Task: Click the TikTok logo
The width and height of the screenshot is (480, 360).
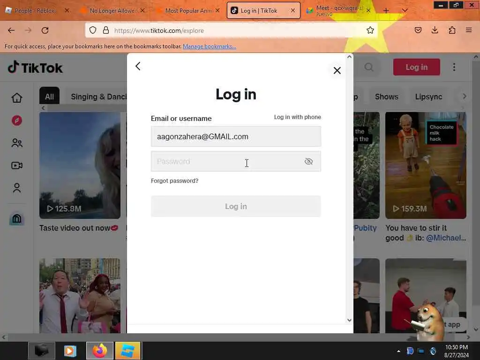Action: click(35, 67)
